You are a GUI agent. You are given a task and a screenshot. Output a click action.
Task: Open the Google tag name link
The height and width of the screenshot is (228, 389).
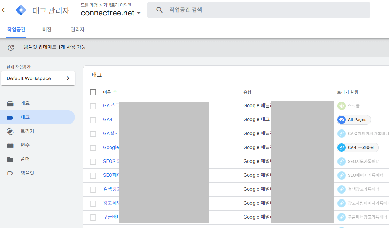pos(111,147)
